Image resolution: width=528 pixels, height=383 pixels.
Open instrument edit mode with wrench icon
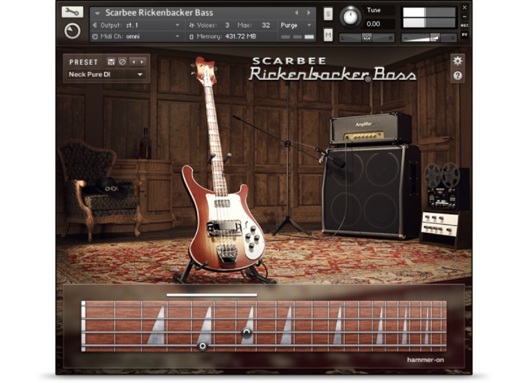(73, 12)
